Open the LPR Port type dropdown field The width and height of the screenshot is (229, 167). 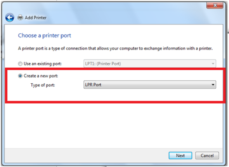150,85
